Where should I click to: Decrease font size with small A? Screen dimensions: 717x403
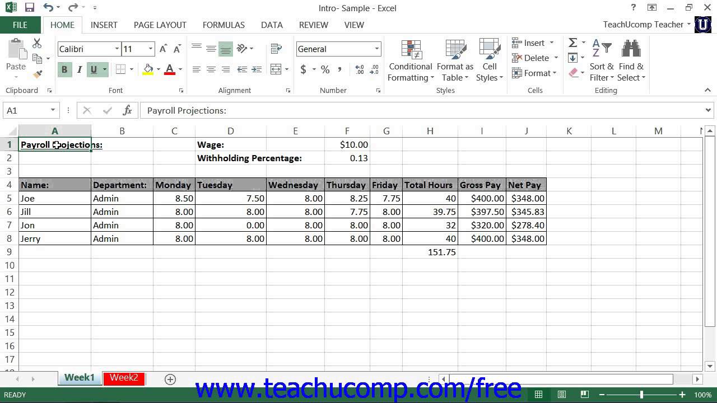[x=176, y=49]
